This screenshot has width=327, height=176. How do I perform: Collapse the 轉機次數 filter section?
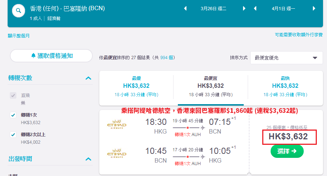[88, 78]
